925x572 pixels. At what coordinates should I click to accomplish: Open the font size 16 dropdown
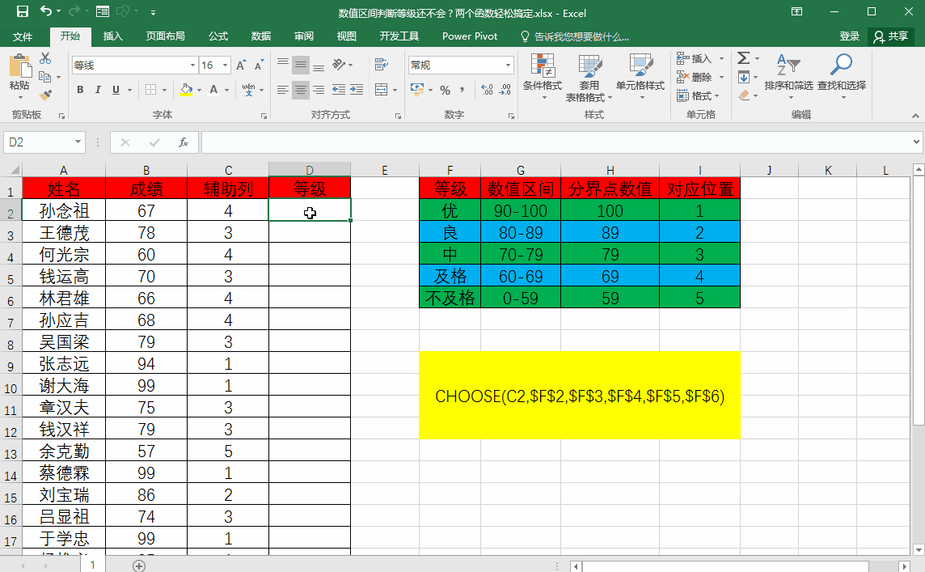[x=225, y=65]
